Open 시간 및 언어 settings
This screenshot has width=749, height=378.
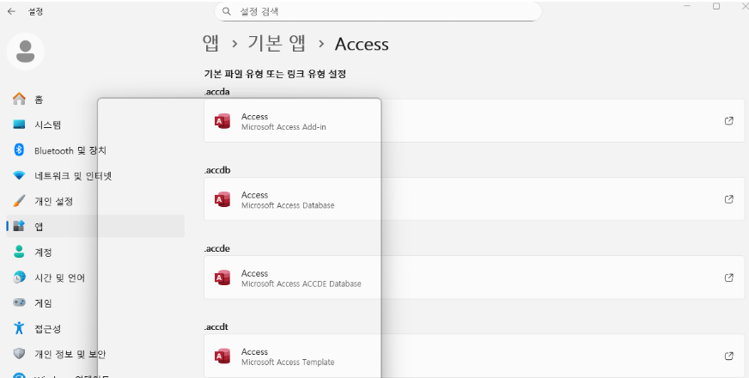click(95, 277)
